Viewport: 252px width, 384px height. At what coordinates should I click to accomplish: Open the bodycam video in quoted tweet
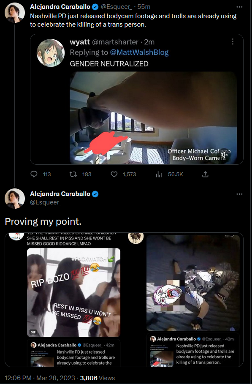point(153,118)
